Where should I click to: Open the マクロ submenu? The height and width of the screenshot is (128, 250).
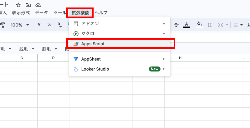120,34
